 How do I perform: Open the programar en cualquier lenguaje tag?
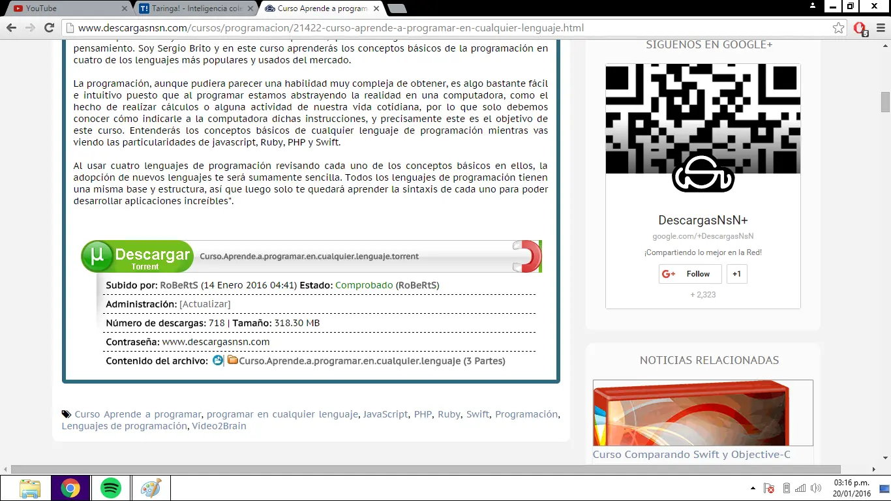pyautogui.click(x=282, y=414)
